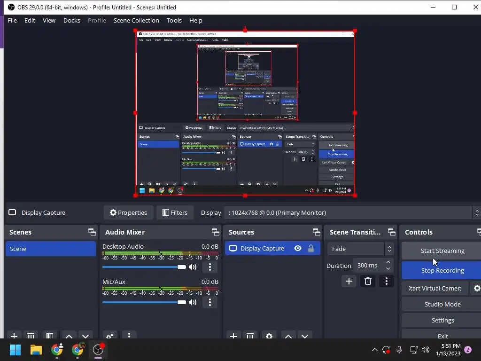Open the Display monitor dropdown
This screenshot has width=481, height=361.
point(352,212)
